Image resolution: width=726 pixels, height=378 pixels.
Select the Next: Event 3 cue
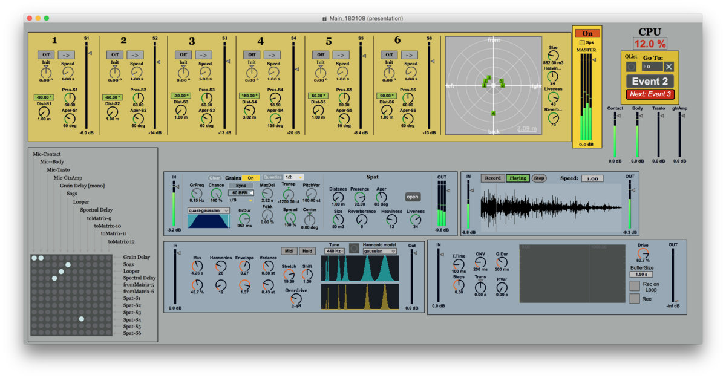(x=650, y=94)
